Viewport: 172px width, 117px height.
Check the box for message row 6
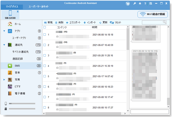(x=45, y=87)
